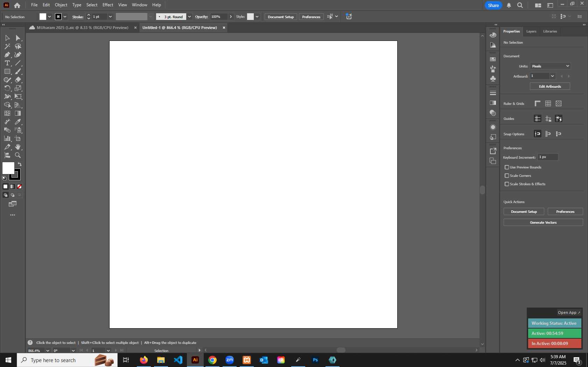Swap fill and stroke colors
The image size is (588, 367).
coord(20,164)
